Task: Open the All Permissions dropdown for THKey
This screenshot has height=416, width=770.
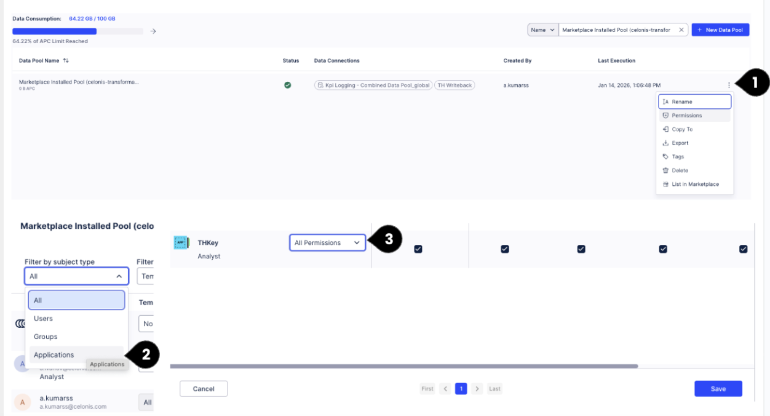Action: pos(327,243)
